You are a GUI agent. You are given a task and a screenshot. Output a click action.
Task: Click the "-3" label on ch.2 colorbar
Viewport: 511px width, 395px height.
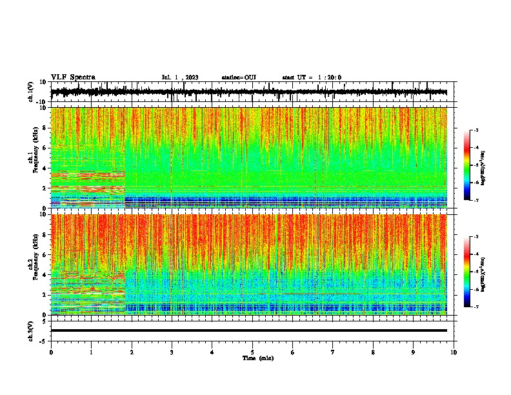pyautogui.click(x=476, y=237)
